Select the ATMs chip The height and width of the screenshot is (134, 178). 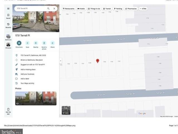click(143, 9)
